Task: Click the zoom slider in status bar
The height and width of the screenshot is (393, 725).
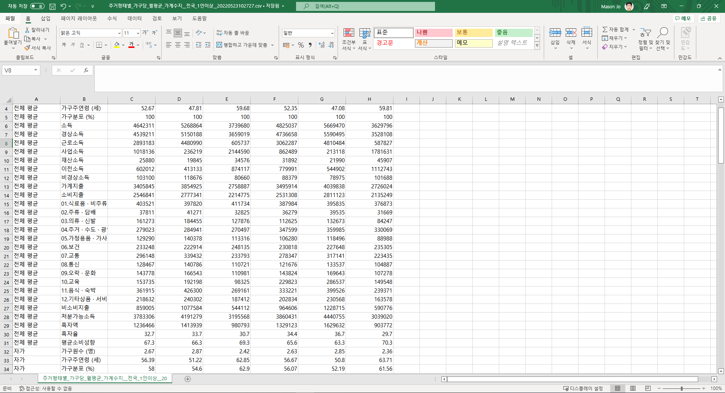Action: pyautogui.click(x=682, y=388)
